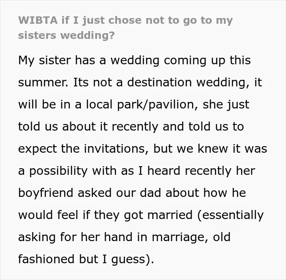Screen dimensions: 286x280
Task: Click the words 'got married' in paragraph
Action: coord(159,215)
